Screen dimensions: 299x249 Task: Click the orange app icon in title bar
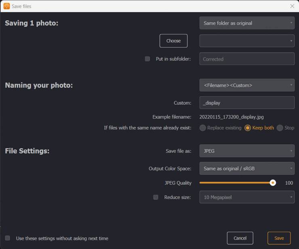click(7, 6)
